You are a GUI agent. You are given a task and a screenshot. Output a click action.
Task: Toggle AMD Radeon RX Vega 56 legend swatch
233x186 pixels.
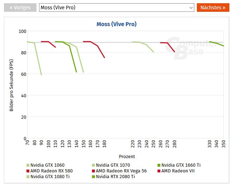pos(93,171)
